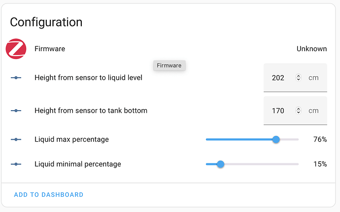Screen dimensions: 340x212
Task: Click the red Zigbee firmware icon
Action: click(x=15, y=49)
